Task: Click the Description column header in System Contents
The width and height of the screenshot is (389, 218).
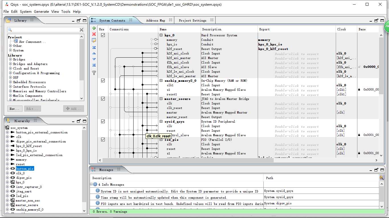Action: click(229, 29)
